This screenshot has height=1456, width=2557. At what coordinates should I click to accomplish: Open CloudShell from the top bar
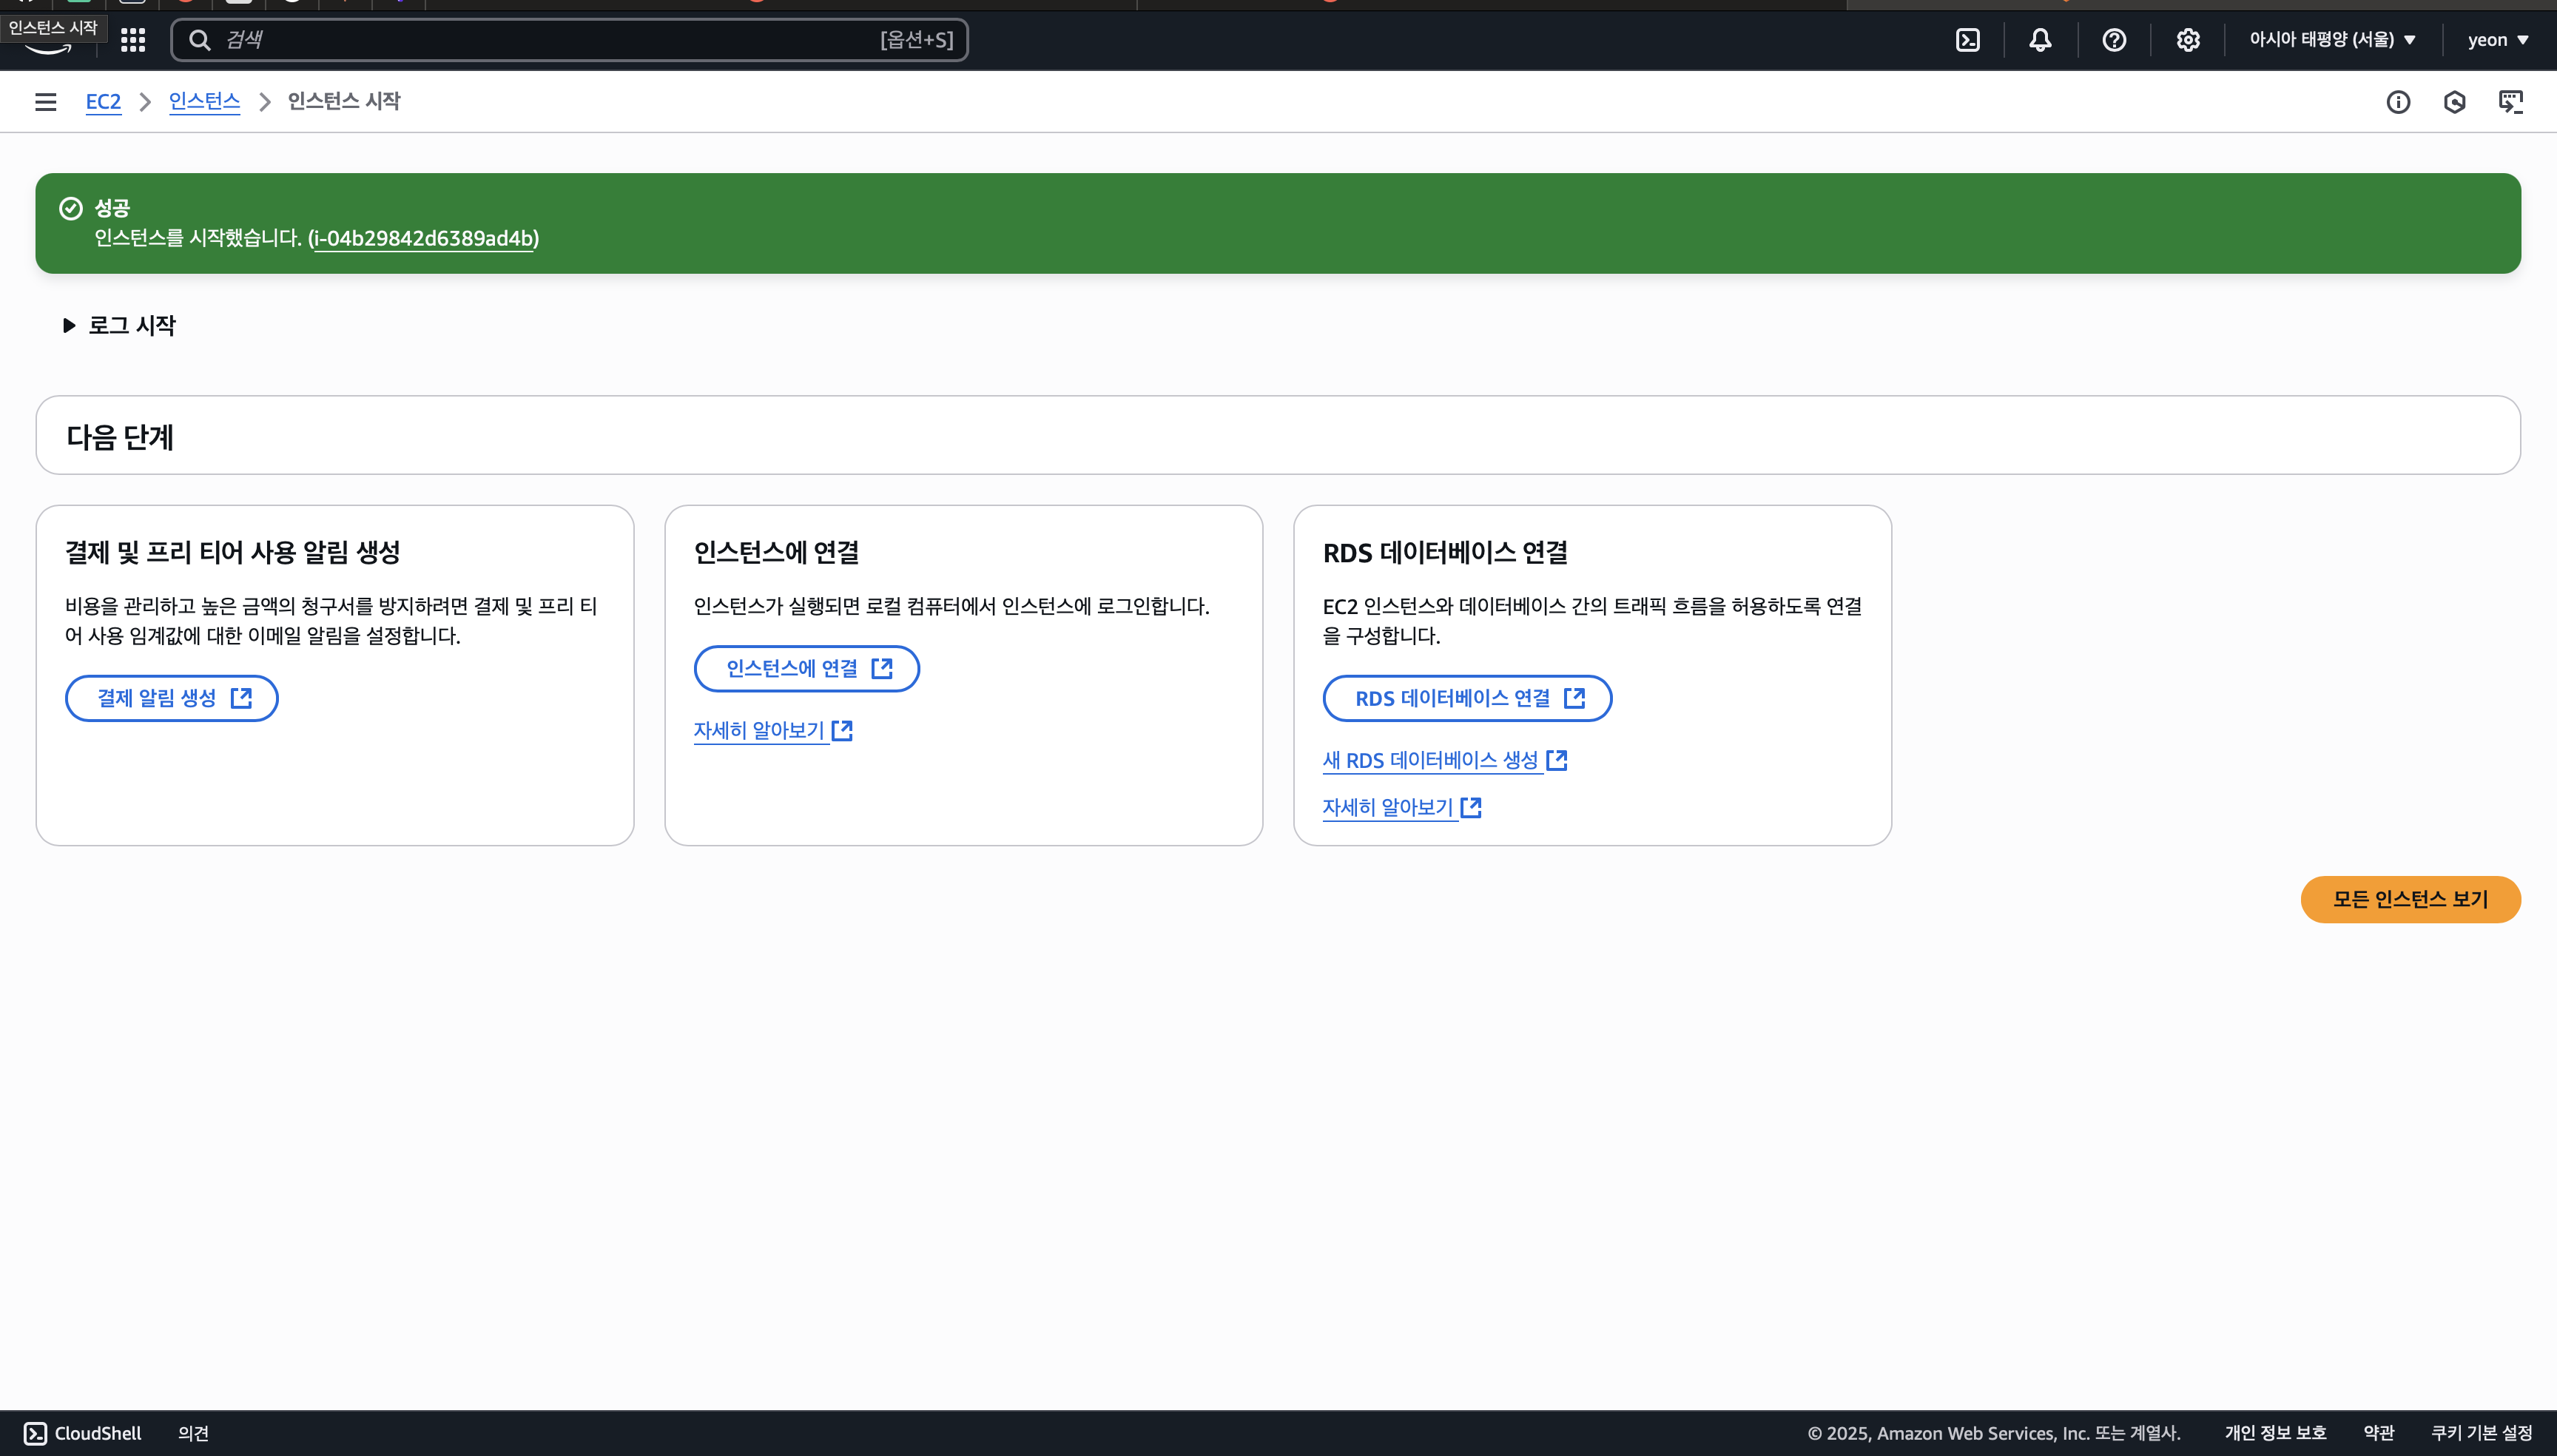1967,40
